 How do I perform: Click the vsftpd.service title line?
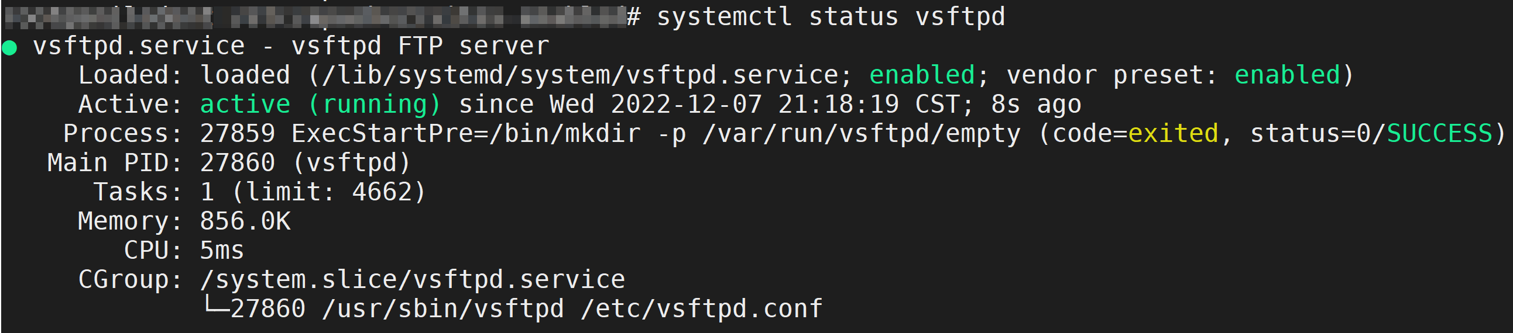coord(291,46)
